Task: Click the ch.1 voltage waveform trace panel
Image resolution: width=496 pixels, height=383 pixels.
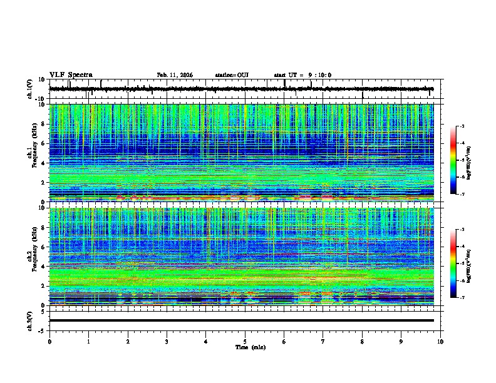Action: coord(246,89)
